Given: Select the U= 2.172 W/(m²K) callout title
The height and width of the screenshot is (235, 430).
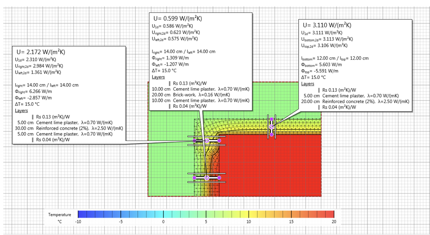Looking at the screenshot, I should point(41,52).
